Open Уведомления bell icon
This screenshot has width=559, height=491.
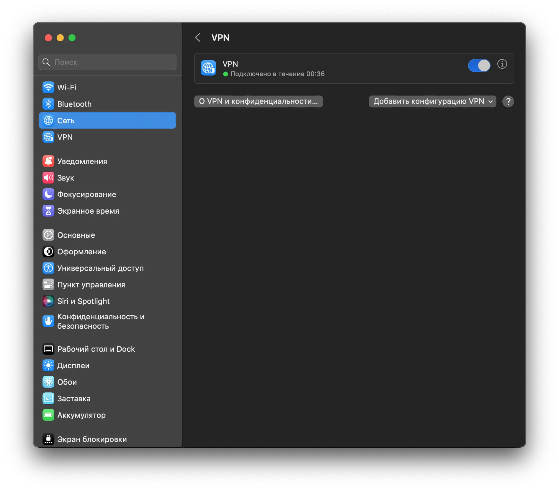(48, 161)
